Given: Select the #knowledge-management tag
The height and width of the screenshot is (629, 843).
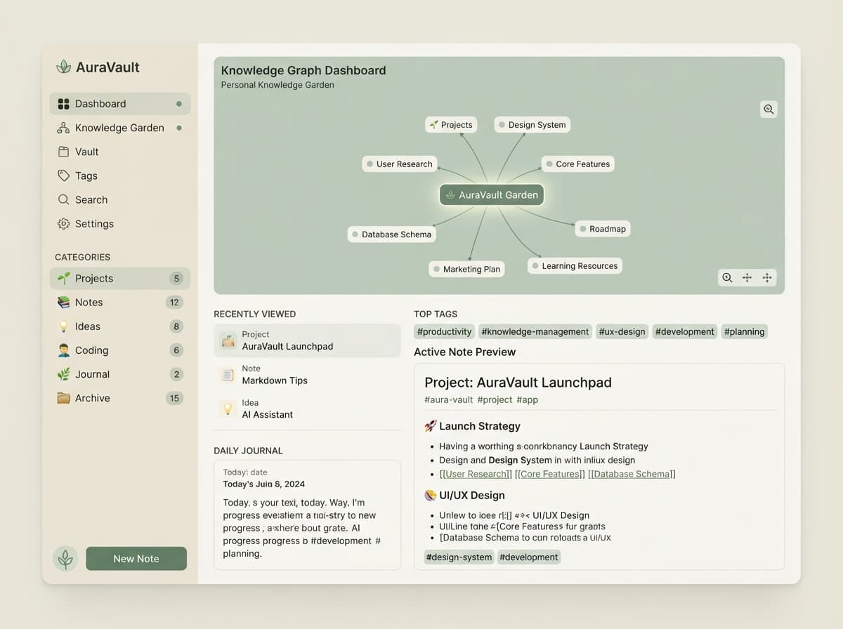Looking at the screenshot, I should coord(535,331).
